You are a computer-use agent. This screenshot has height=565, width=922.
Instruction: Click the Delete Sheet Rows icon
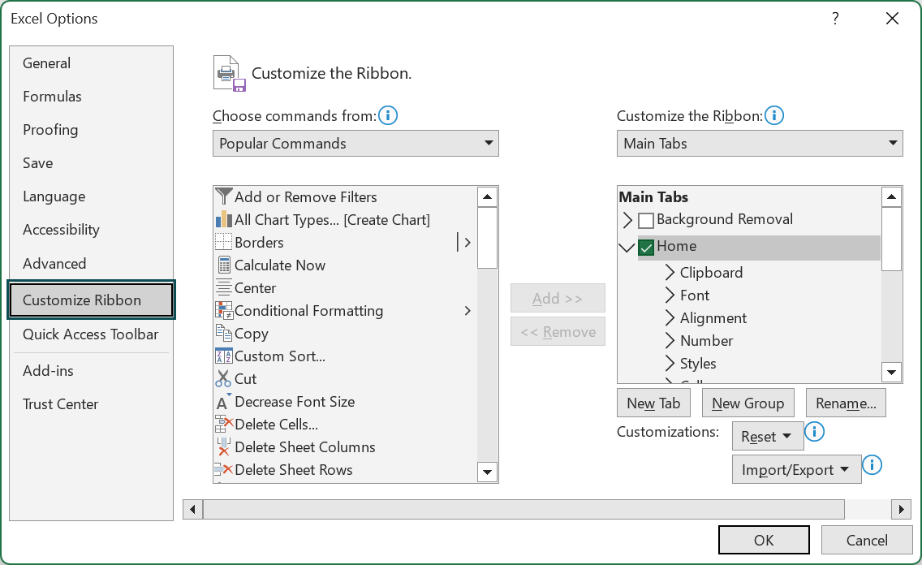(223, 470)
